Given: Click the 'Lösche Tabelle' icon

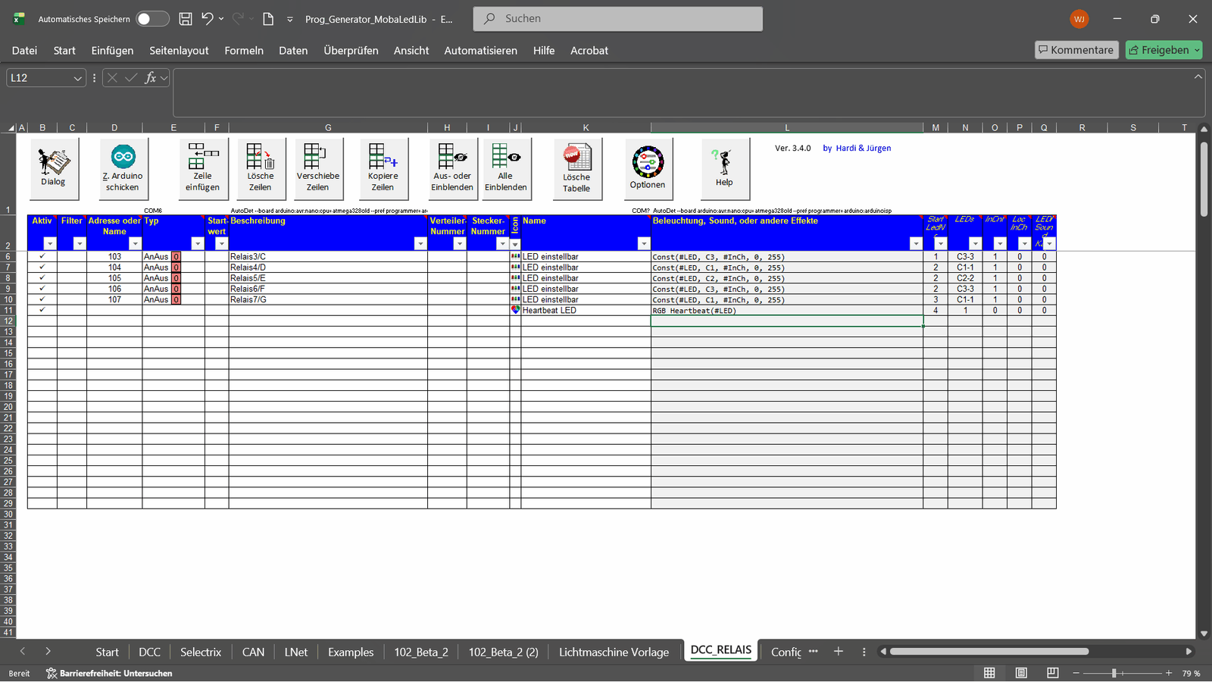Looking at the screenshot, I should [576, 158].
